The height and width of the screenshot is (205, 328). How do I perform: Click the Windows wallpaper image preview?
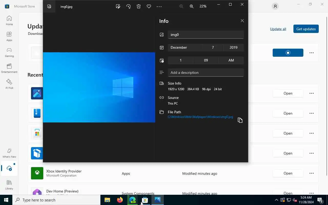tap(99, 87)
